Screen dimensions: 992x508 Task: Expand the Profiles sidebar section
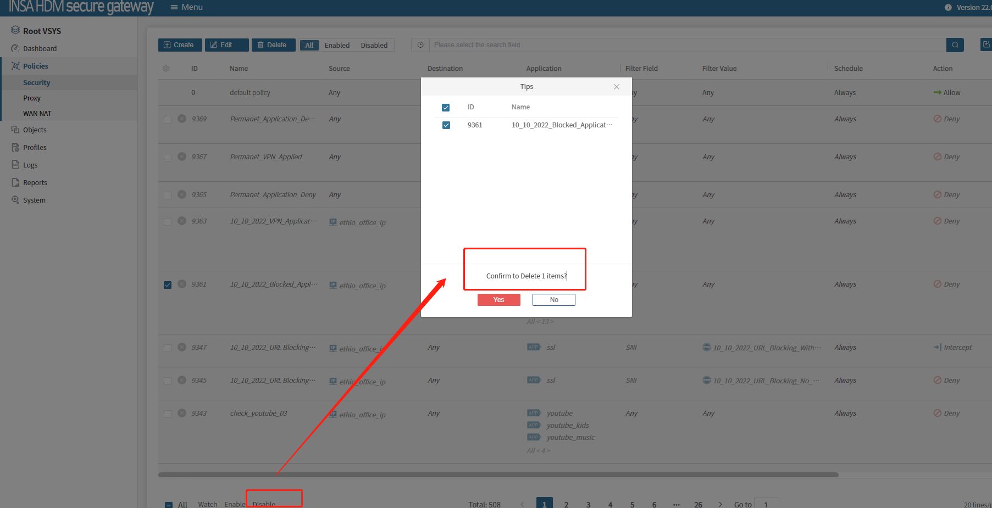[x=35, y=147]
